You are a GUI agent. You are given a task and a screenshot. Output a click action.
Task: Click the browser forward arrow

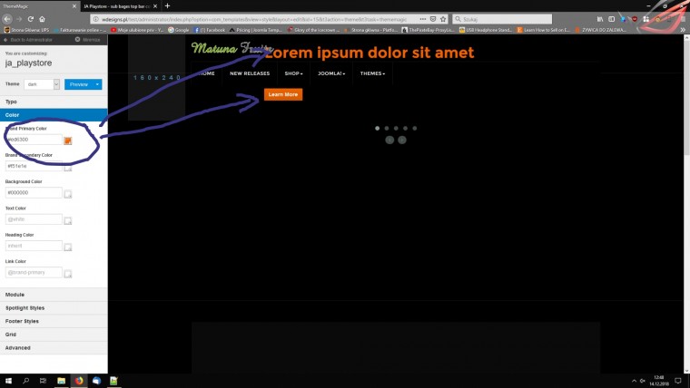point(19,19)
